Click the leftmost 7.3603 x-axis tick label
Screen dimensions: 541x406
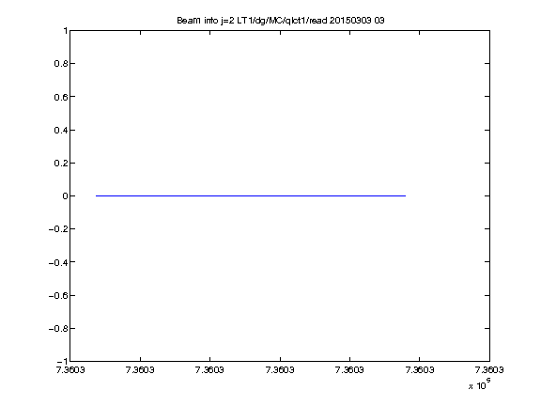click(x=70, y=370)
